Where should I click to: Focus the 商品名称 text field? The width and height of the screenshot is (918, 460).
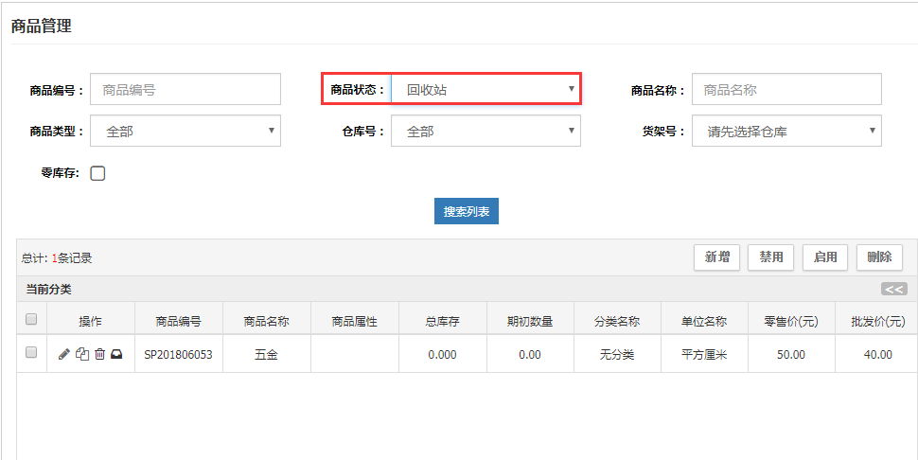(786, 90)
